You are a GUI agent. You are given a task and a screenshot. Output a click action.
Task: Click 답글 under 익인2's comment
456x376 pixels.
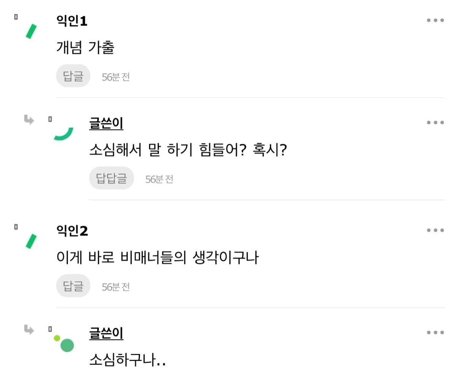(73, 286)
